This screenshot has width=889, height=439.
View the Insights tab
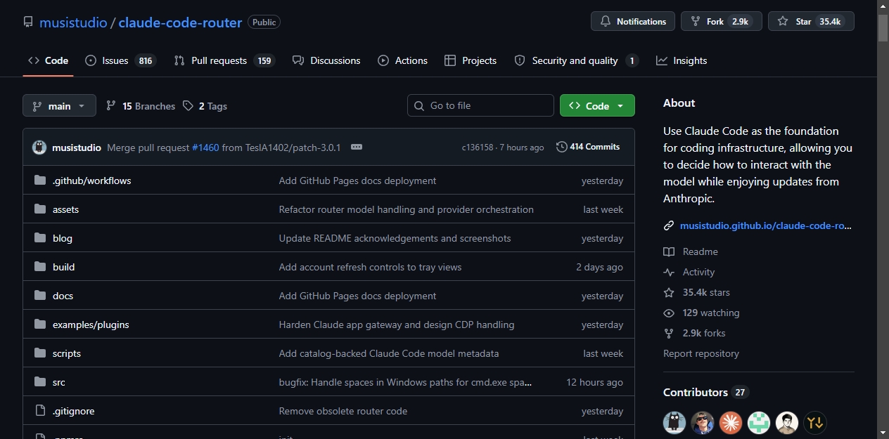click(x=682, y=60)
